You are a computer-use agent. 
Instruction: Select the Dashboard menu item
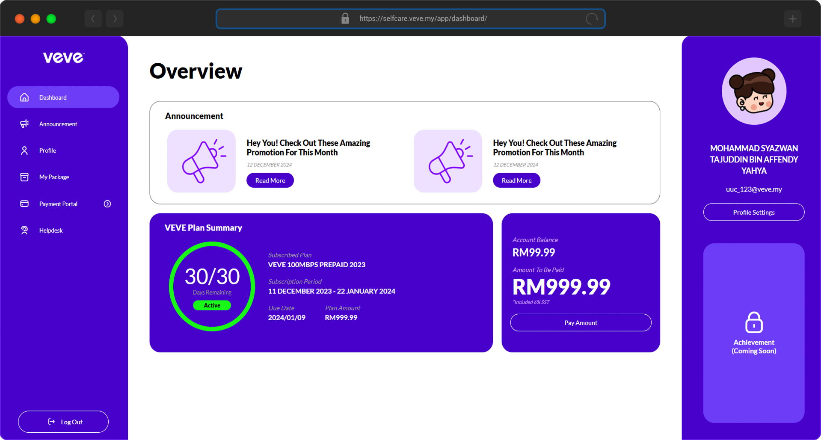tap(53, 97)
